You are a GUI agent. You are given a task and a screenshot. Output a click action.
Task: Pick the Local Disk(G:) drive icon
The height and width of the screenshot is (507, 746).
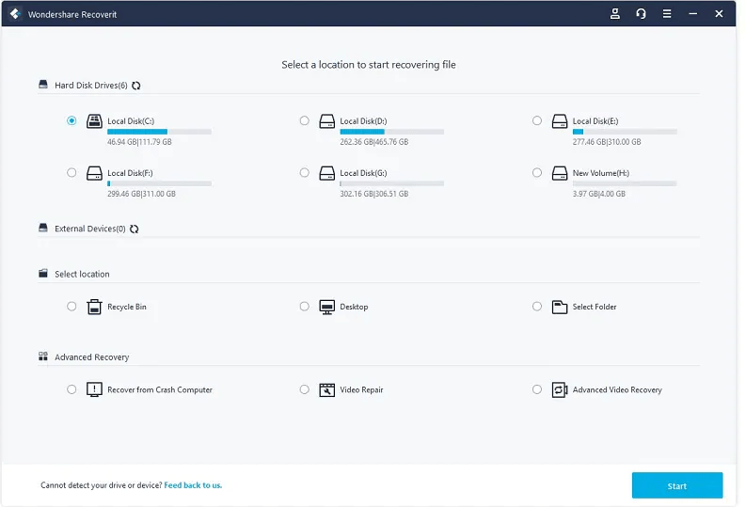tap(326, 173)
